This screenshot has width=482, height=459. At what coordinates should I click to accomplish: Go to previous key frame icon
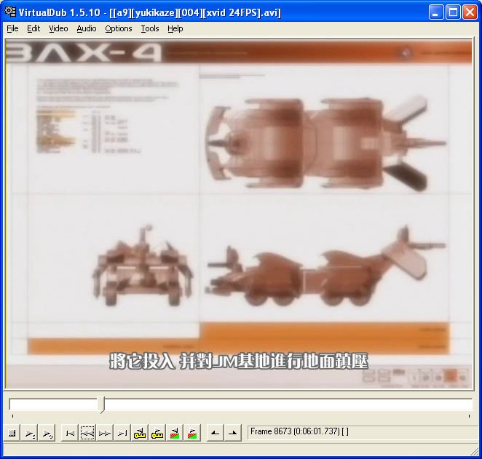pos(140,433)
